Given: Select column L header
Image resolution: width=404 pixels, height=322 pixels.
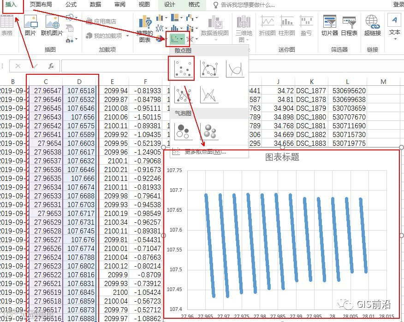Looking at the screenshot, I should point(347,82).
